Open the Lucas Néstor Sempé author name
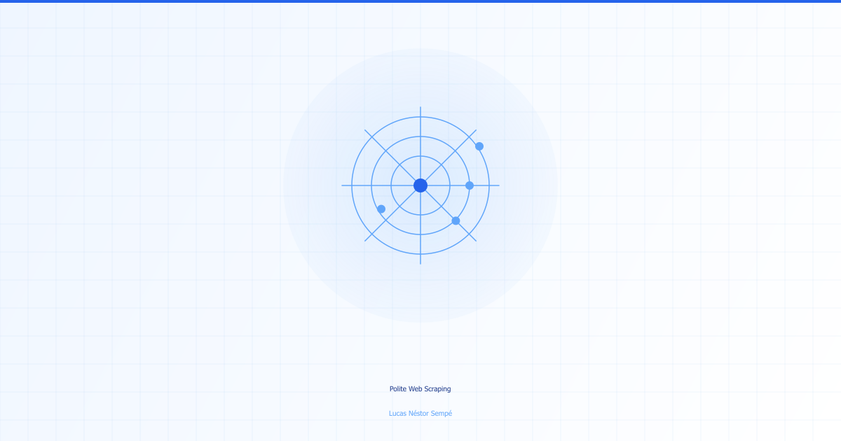841x441 pixels. [420, 414]
